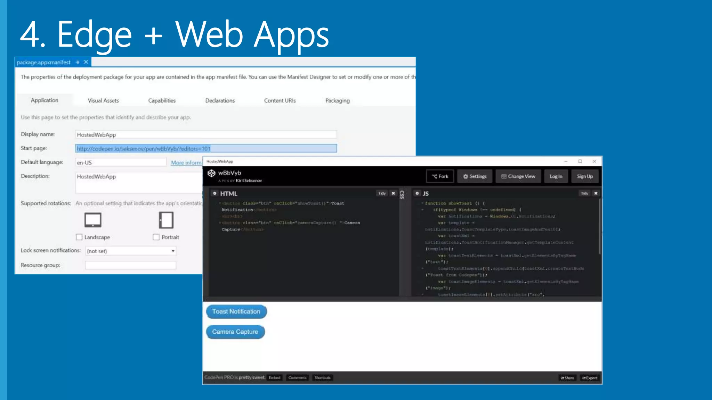Tidy the JS code
This screenshot has height=400, width=712.
(584, 193)
